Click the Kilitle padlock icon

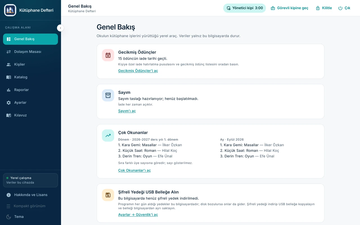(318, 8)
